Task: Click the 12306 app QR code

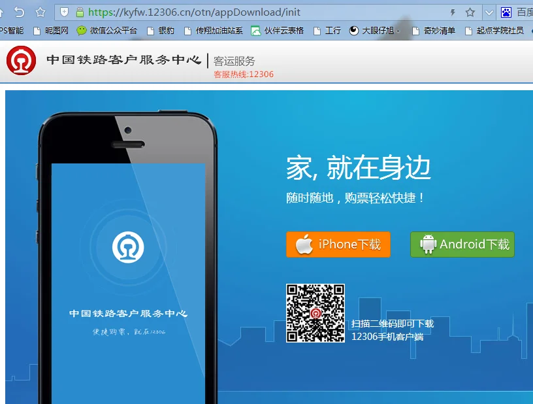Action: click(x=316, y=313)
